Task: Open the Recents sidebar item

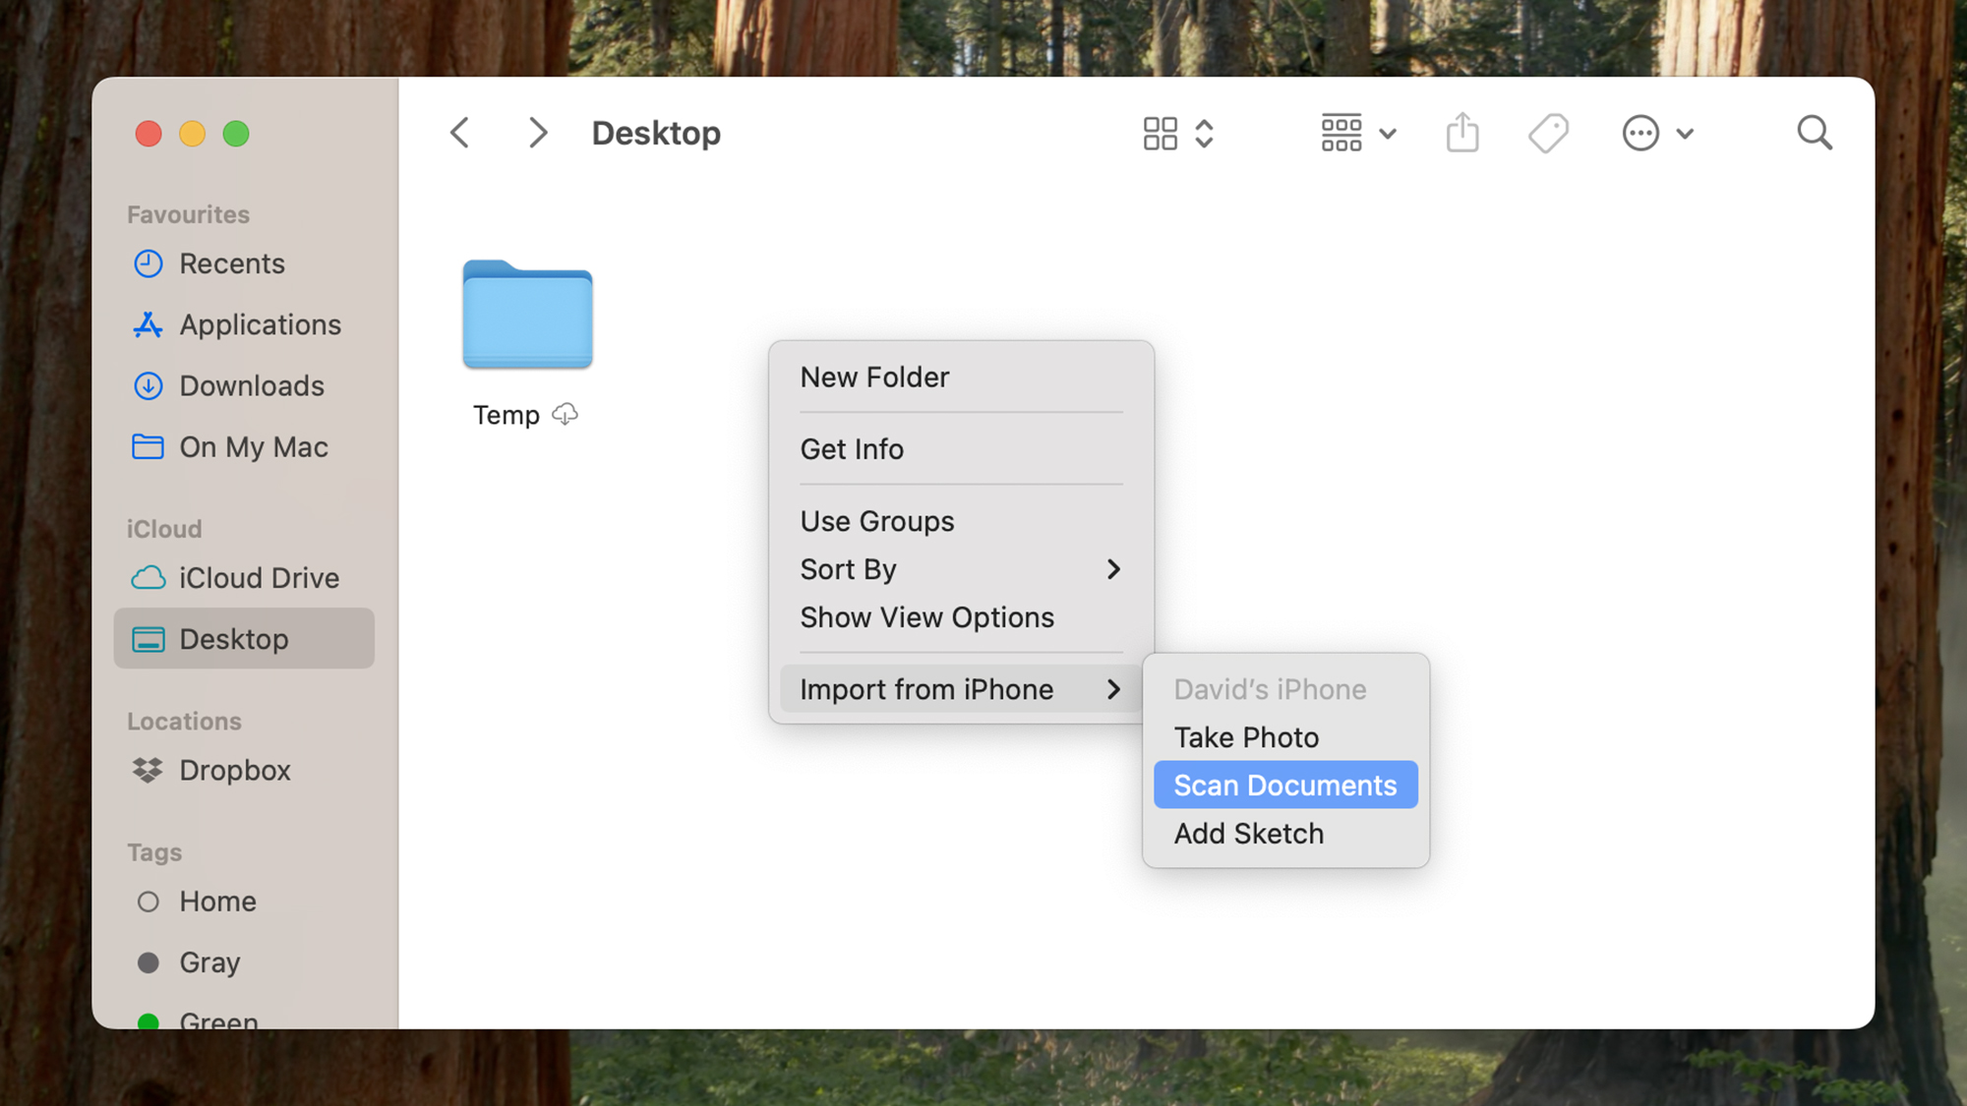Action: 232,263
